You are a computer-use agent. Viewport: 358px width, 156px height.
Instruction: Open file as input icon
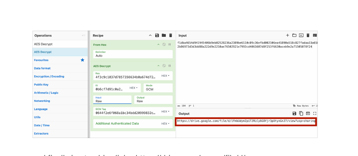301,35
